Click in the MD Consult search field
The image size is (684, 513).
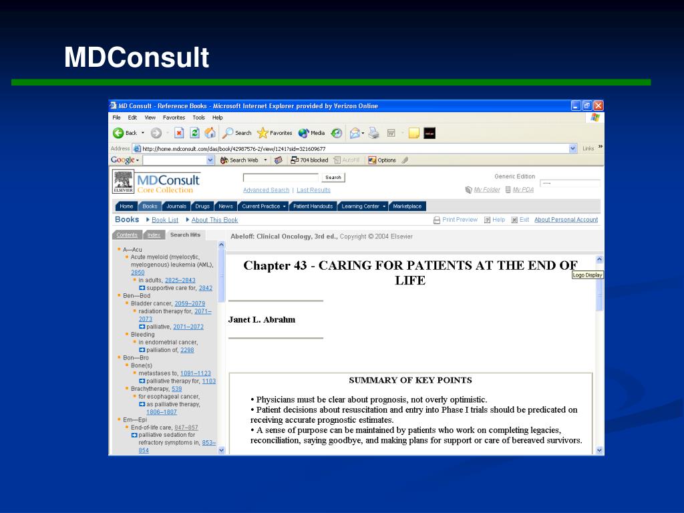[281, 178]
